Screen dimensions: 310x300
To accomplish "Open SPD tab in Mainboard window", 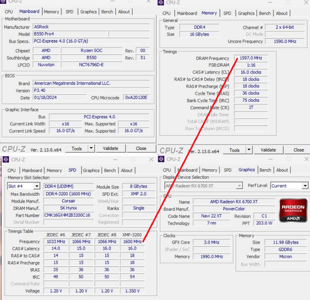I will coord(69,12).
